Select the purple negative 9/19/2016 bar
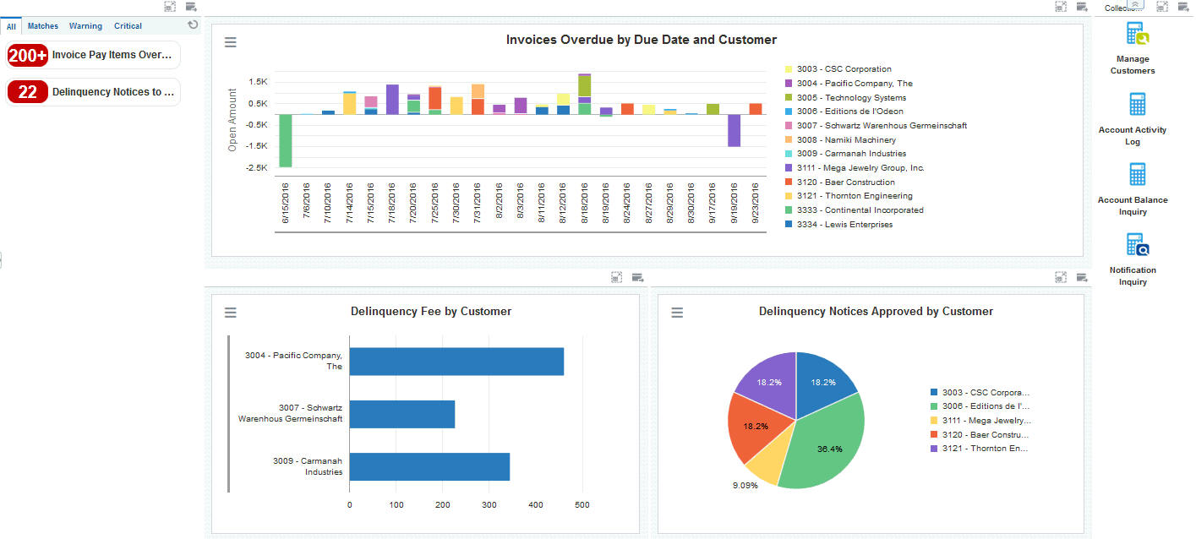 (x=734, y=130)
